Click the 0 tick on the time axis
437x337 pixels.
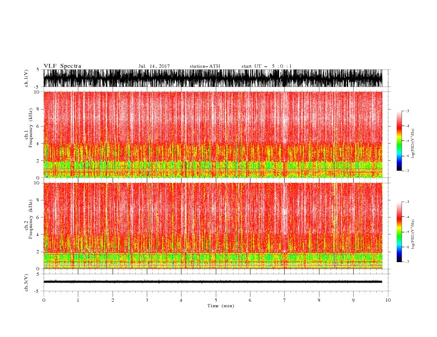click(x=44, y=300)
